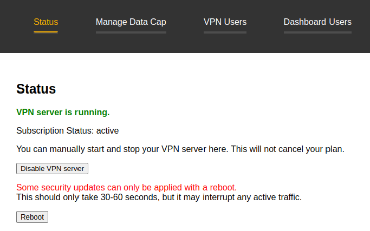Screen dimensions: 370x231
Task: Go to the VPN Users tab
Action: 225,22
